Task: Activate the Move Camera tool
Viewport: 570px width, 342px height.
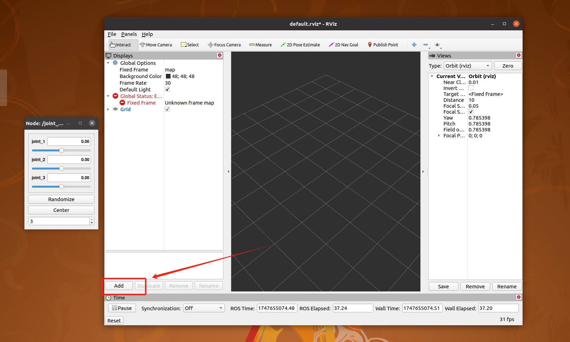Action: tap(156, 45)
